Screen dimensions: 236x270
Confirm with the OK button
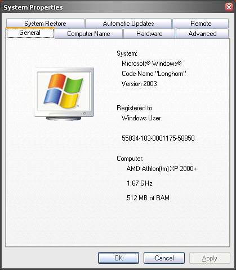click(x=118, y=258)
